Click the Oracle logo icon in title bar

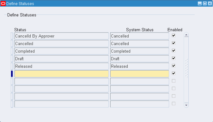tap(3, 3)
